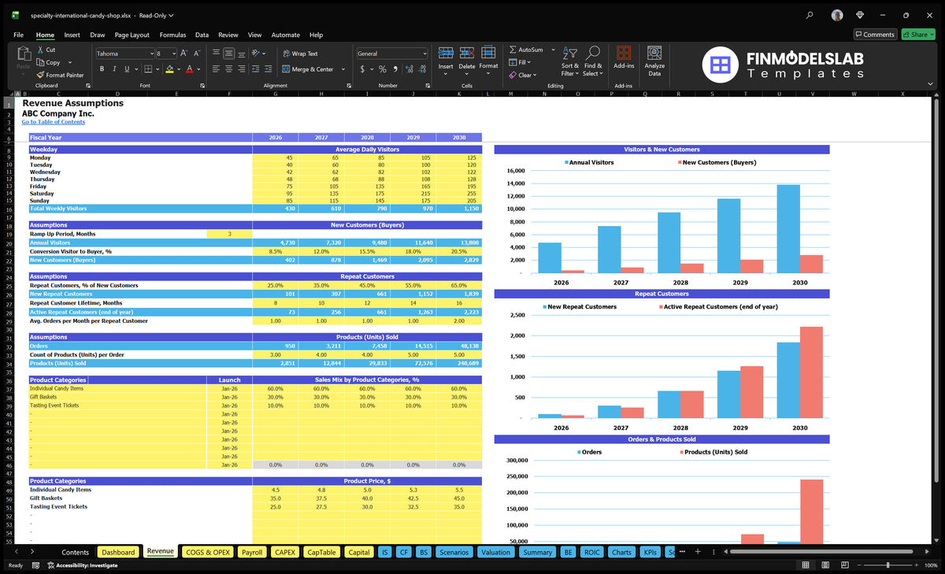Open the Formulas ribbon tab
945x574 pixels.
click(172, 35)
